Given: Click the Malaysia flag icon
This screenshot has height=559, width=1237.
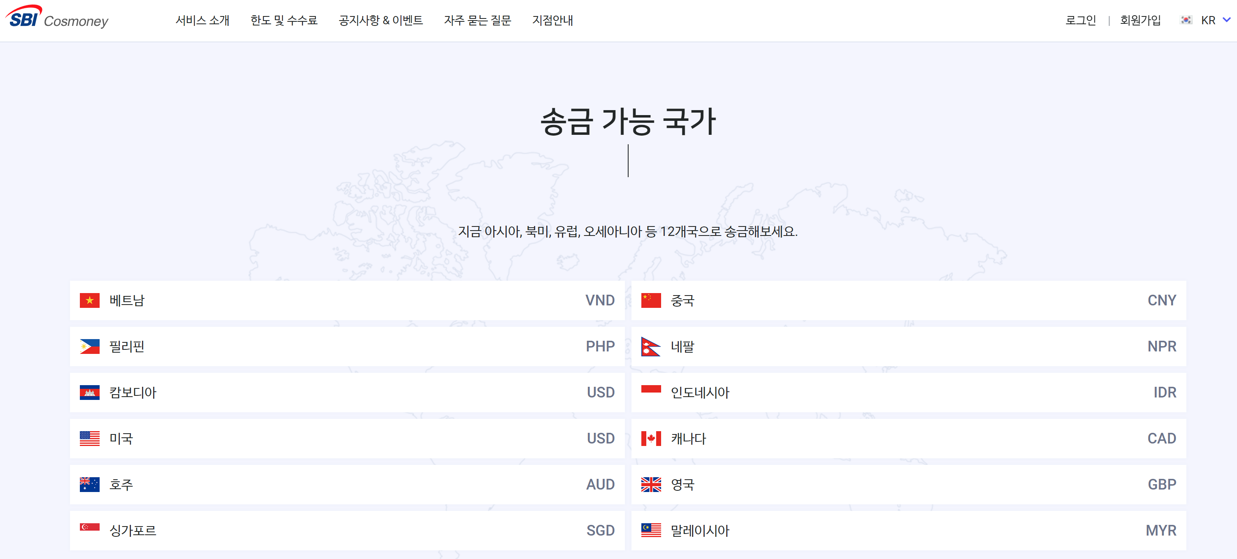Looking at the screenshot, I should click(x=651, y=530).
